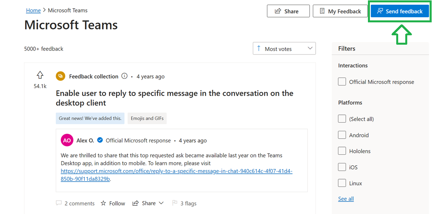
Task: Expand platform list with See all
Action: pyautogui.click(x=346, y=199)
